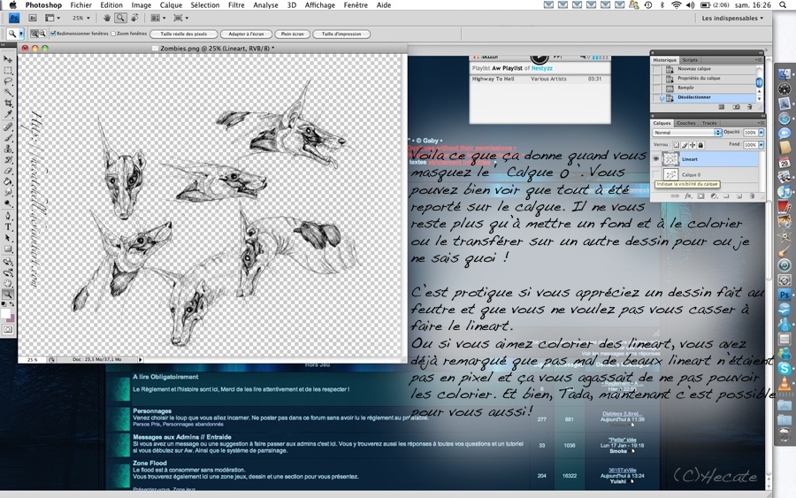Select the Lasso tool
This screenshot has height=498, width=796.
click(x=8, y=81)
